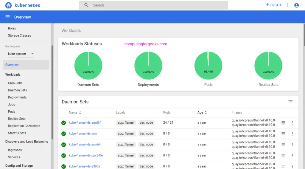View logs icon for kube-flannel-ds-ppc64le
Screen dimensions: 305x169
[283, 155]
